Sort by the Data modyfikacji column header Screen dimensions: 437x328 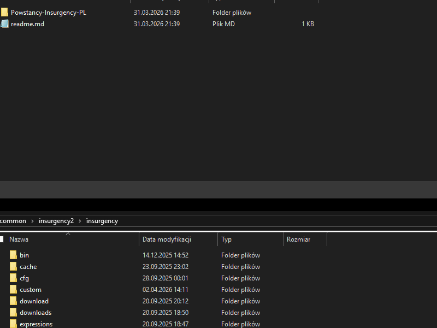pos(167,239)
